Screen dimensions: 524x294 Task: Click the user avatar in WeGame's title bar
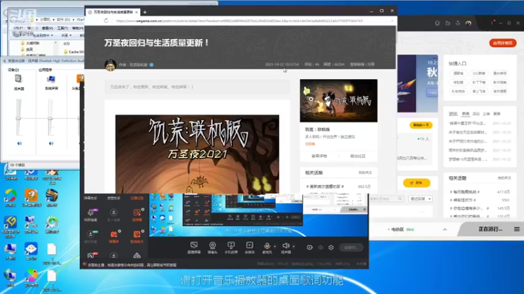point(468,23)
